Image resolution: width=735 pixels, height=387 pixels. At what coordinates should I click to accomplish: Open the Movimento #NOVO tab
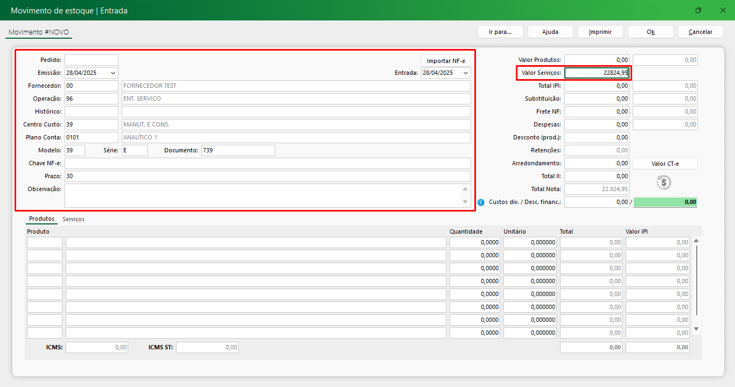pyautogui.click(x=39, y=32)
